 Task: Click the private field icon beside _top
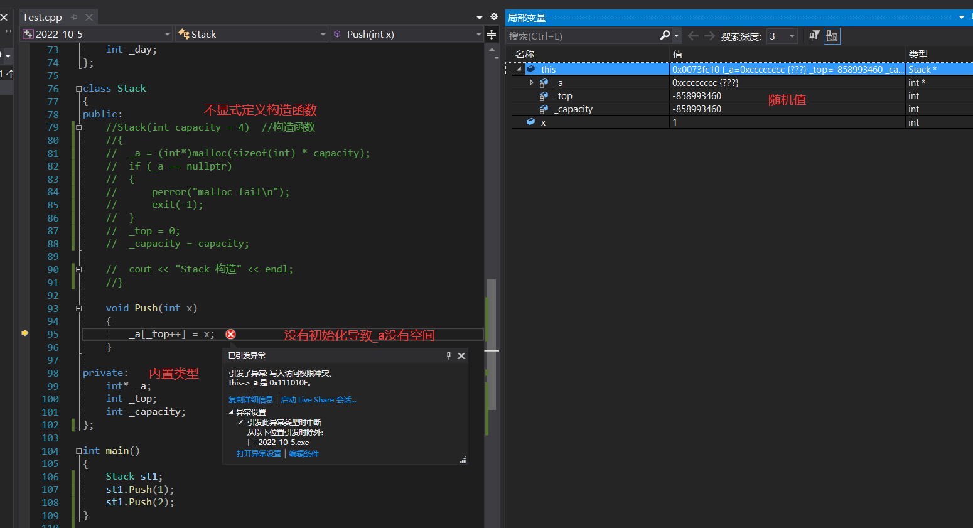coord(544,96)
